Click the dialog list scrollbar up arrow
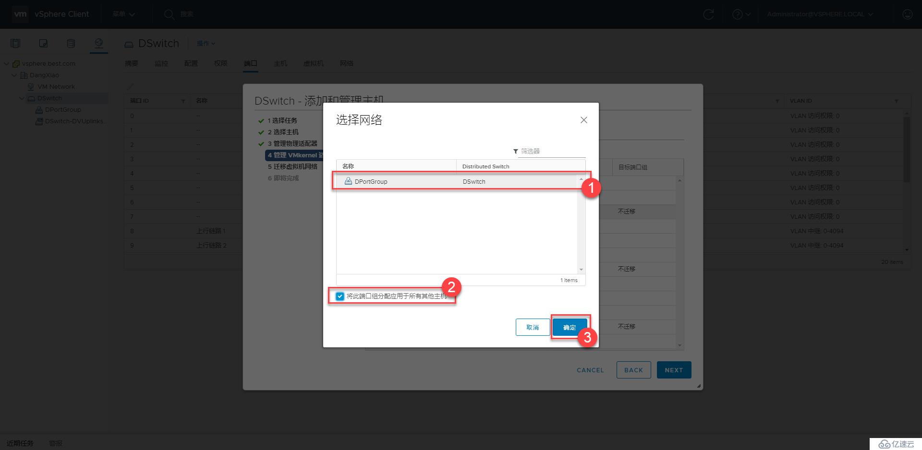This screenshot has width=922, height=450. point(581,179)
